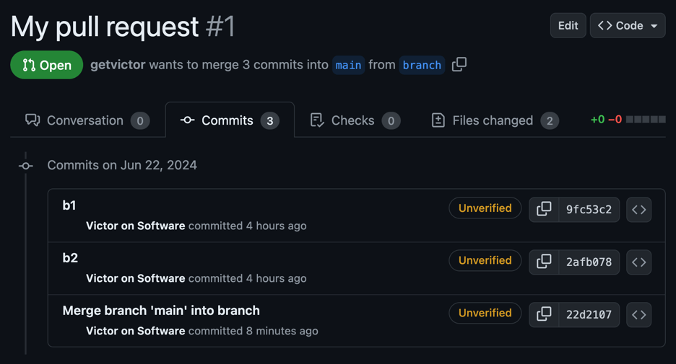
Task: Copy full SHA for commit 22d2107
Action: pyautogui.click(x=544, y=314)
